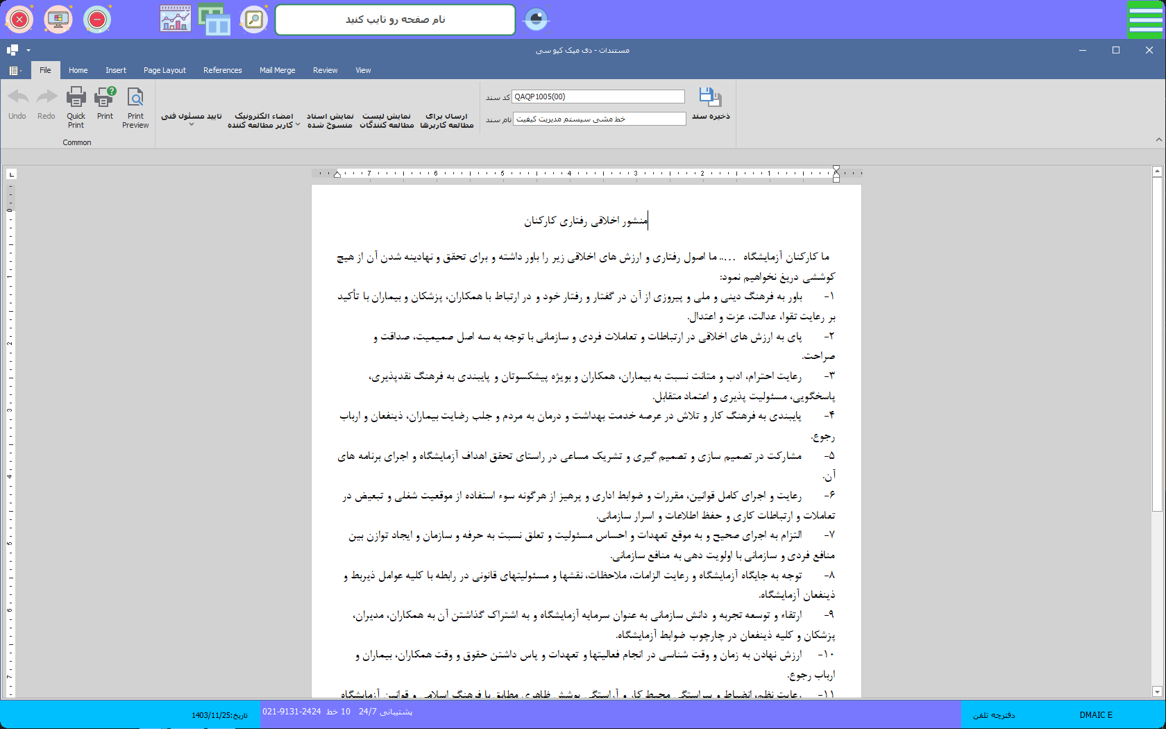Click ارسال برای مطالعه کاربرها button
1166x729 pixels.
[x=447, y=120]
